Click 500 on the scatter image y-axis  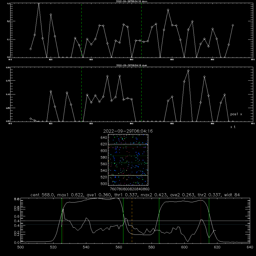[104, 184]
